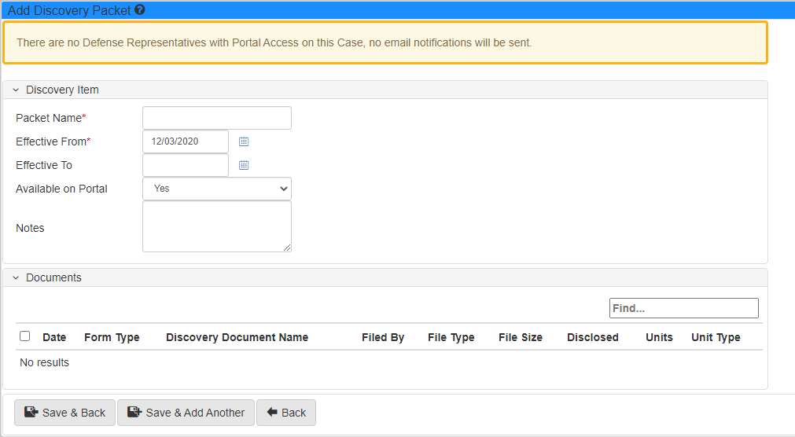Click the Defense Representatives warning message
The height and width of the screenshot is (437, 795).
point(274,42)
